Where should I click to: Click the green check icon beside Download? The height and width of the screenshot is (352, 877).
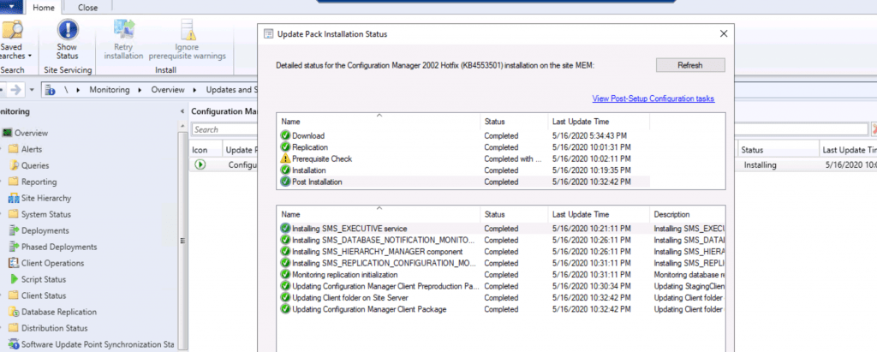285,136
